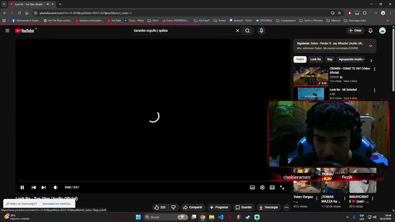This screenshot has height=222, width=395.
Task: Select the Luck Ra filter chip
Action: [315, 59]
